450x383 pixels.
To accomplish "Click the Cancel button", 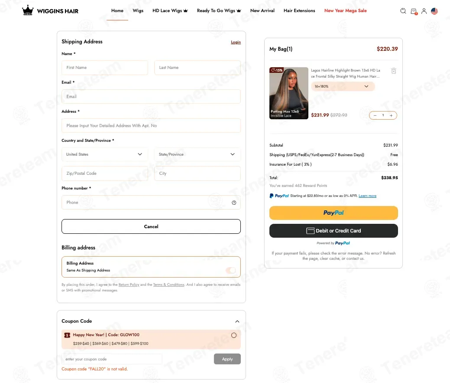I will coord(151,226).
